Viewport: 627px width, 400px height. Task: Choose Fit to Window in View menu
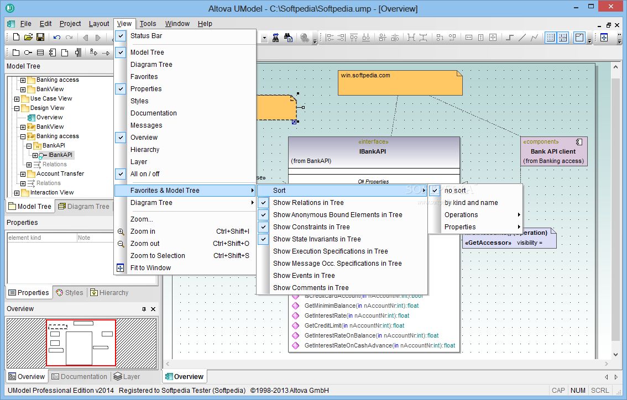point(185,268)
